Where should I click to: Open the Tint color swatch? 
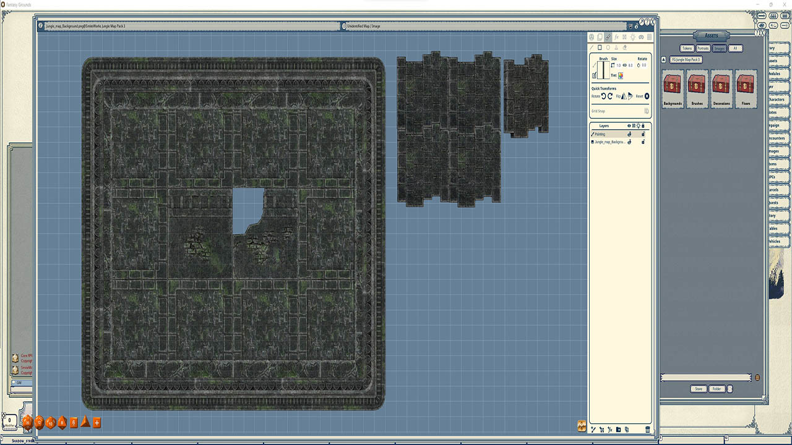(621, 75)
